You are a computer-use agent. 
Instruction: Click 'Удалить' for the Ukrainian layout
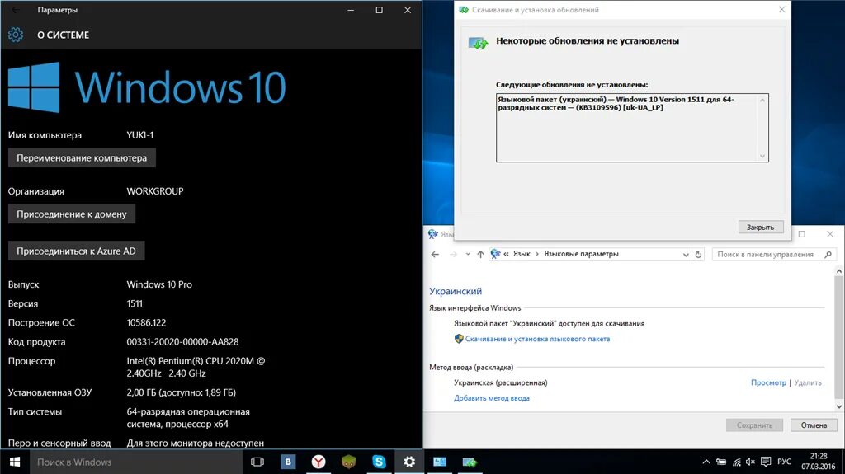807,382
